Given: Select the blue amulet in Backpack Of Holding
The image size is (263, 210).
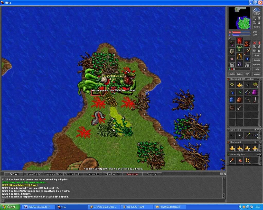Looking at the screenshot, I should [232, 93].
